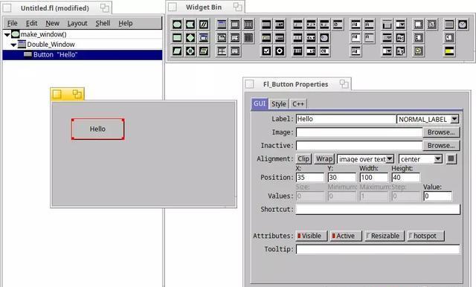Image resolution: width=476 pixels, height=287 pixels.
Task: Insert a Code Block diamond icon
Action: point(190,38)
